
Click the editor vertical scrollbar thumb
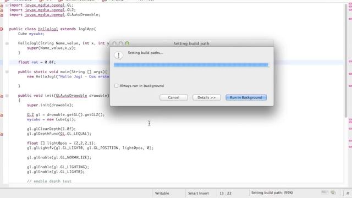click(x=346, y=61)
